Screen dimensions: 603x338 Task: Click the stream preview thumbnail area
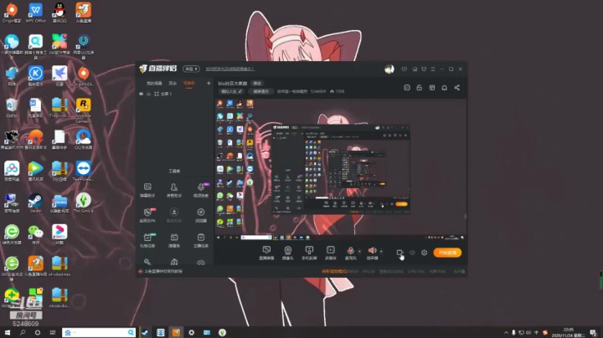[x=340, y=170]
